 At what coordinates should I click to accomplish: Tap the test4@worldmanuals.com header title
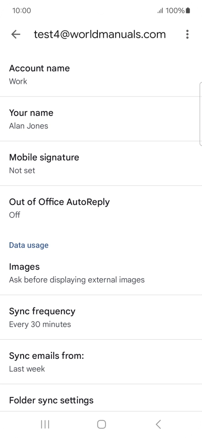click(100, 34)
